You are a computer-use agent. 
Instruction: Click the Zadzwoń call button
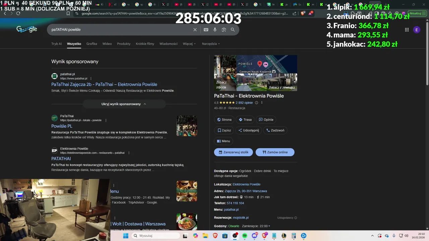275,130
